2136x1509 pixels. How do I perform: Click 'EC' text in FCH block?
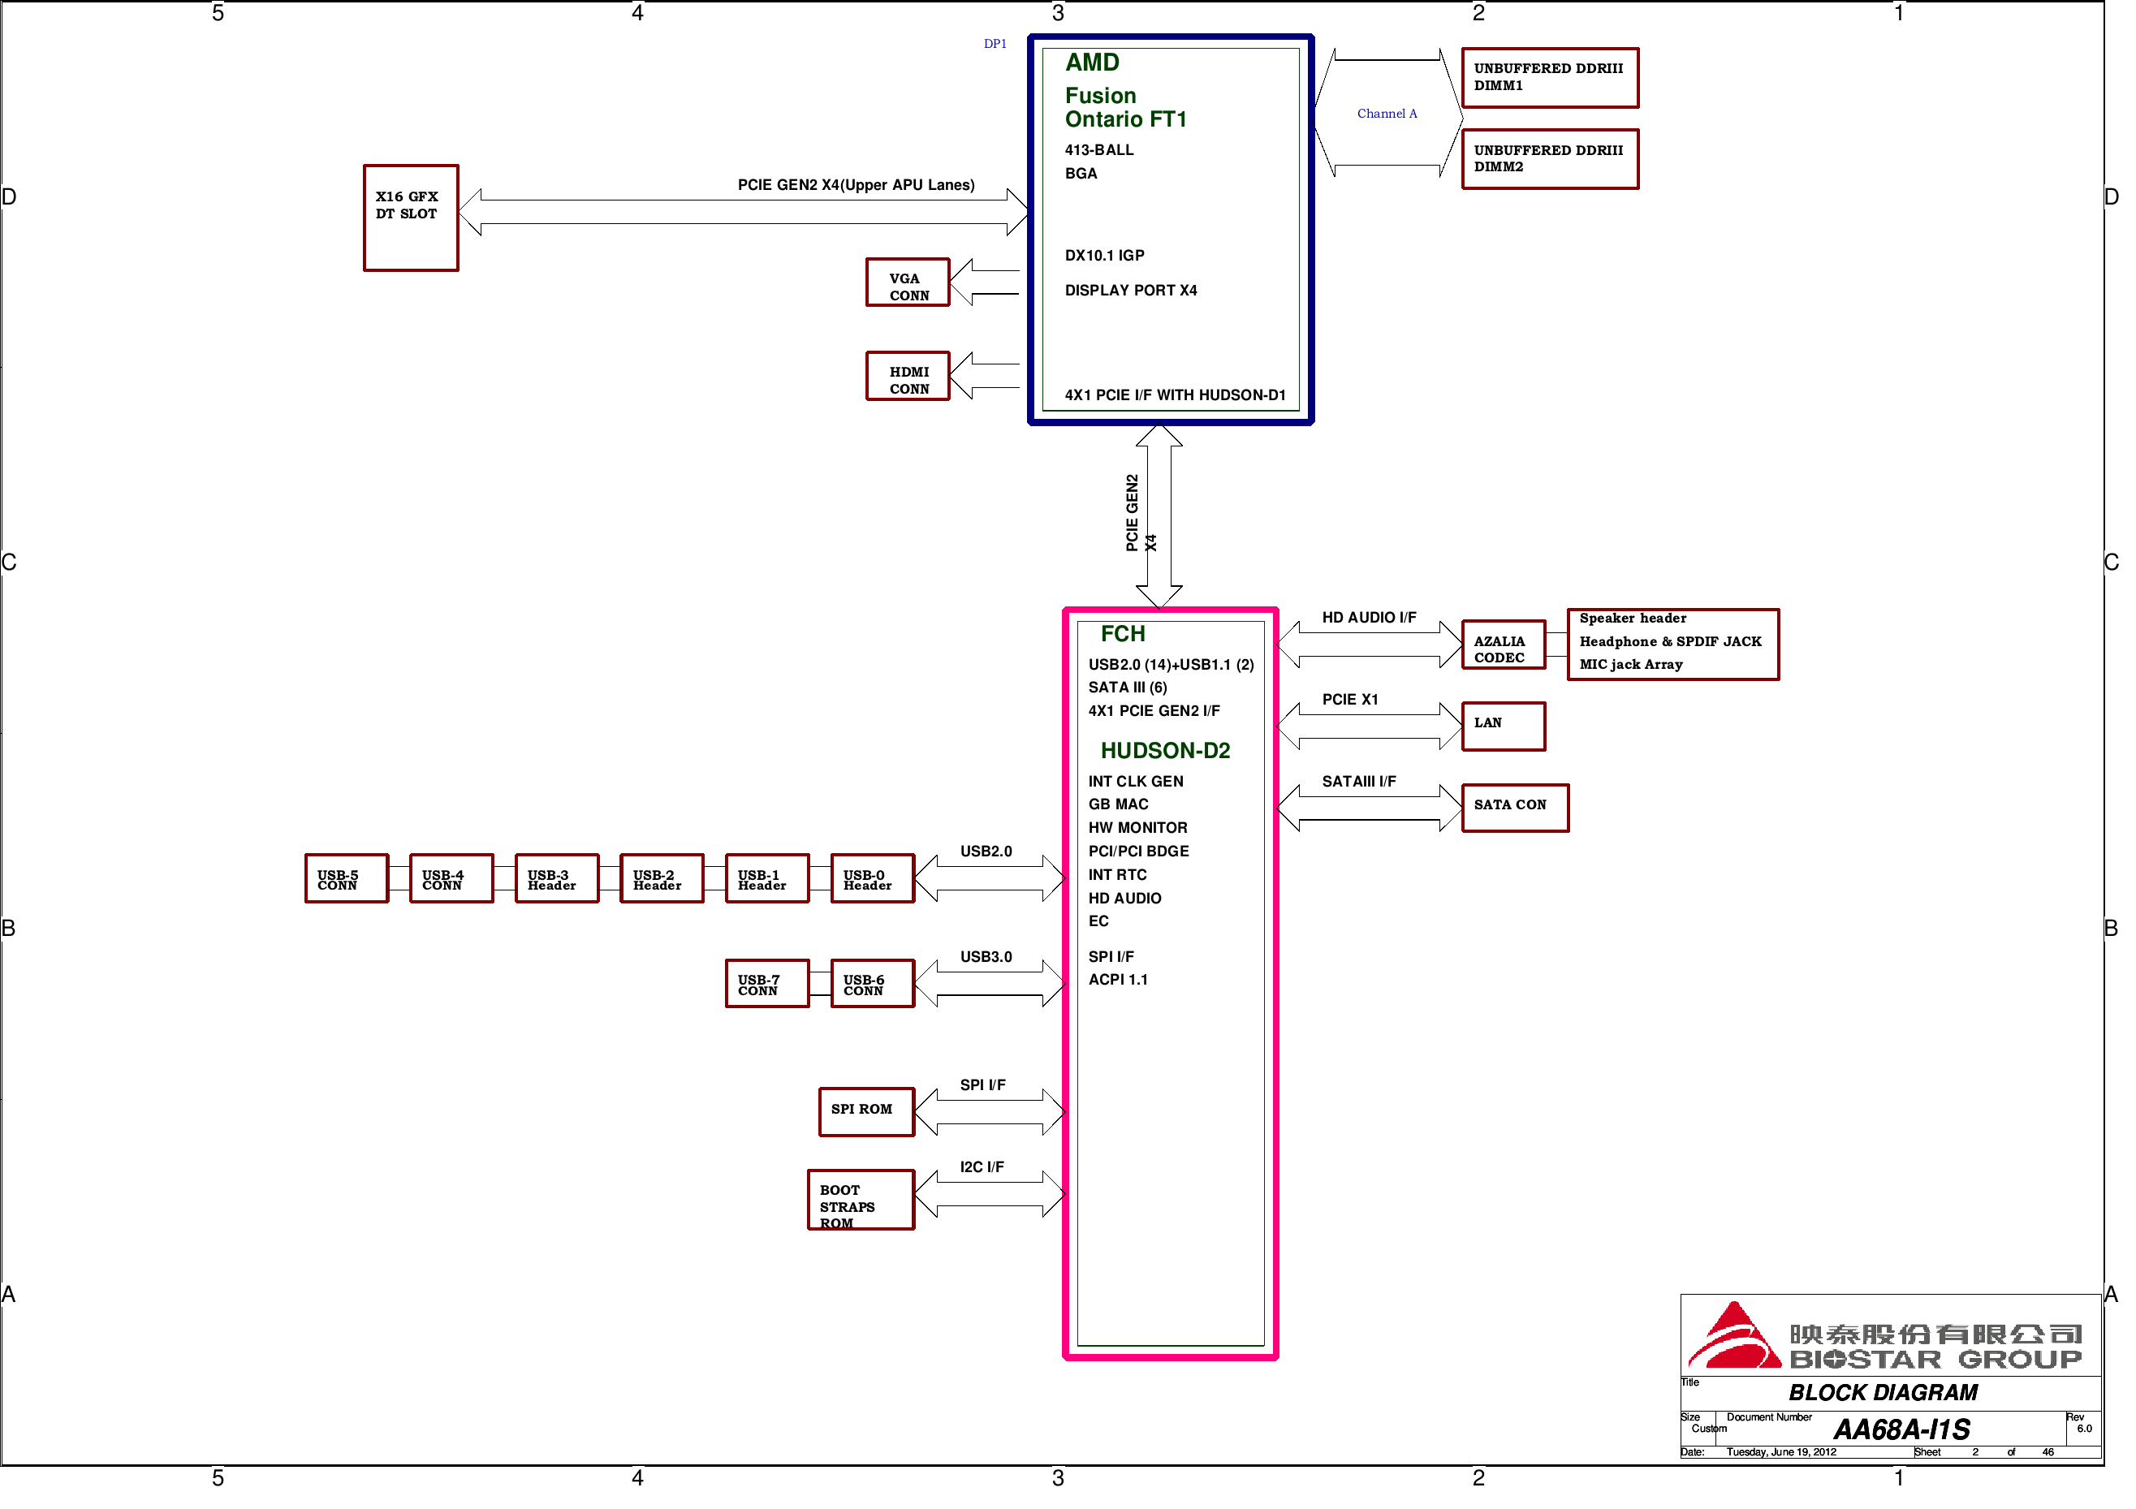tap(1098, 921)
